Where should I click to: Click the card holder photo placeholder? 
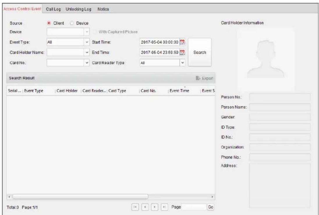coord(265,59)
